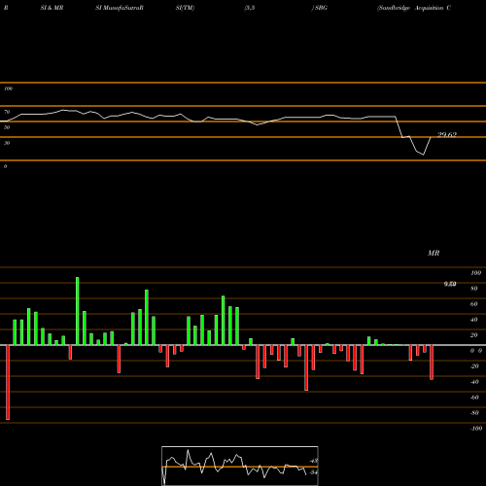
Task: Click the MR axis label 60
Action: 474,304
